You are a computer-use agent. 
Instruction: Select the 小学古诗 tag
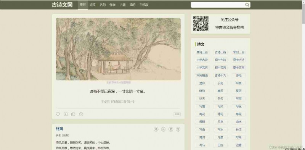click(x=202, y=60)
